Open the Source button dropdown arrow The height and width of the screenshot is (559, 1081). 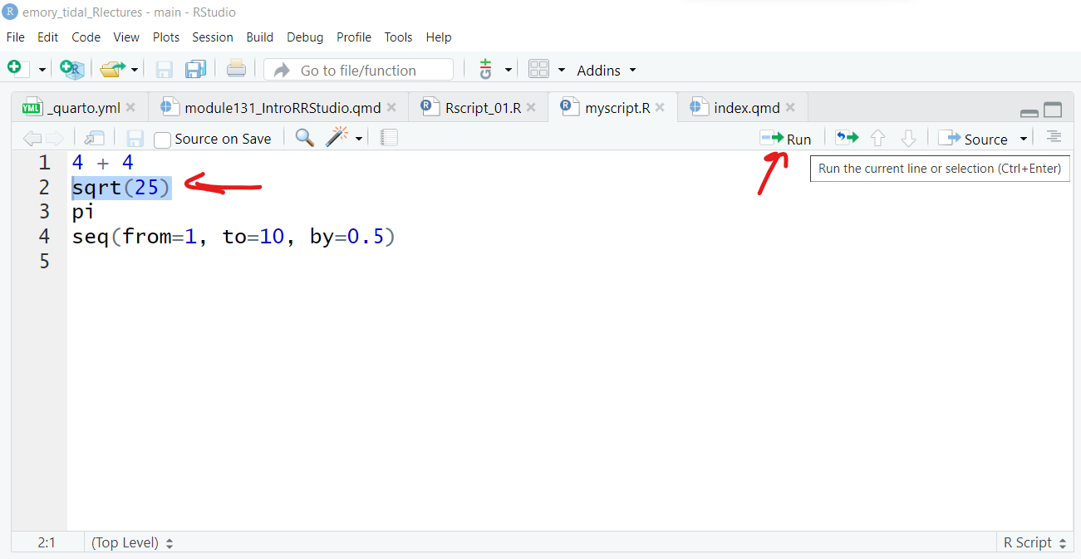[x=1024, y=139]
